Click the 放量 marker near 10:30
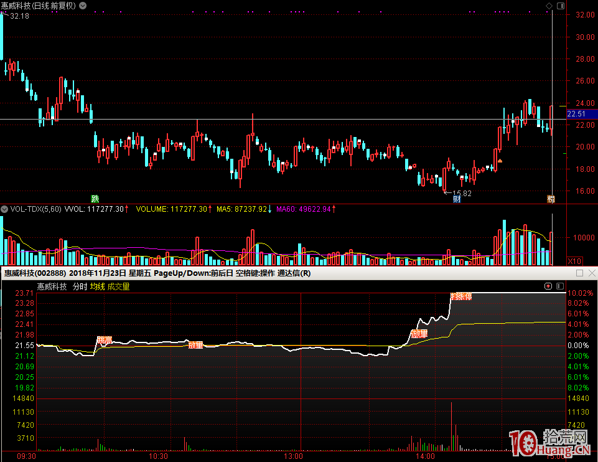This screenshot has width=598, height=462. click(195, 344)
